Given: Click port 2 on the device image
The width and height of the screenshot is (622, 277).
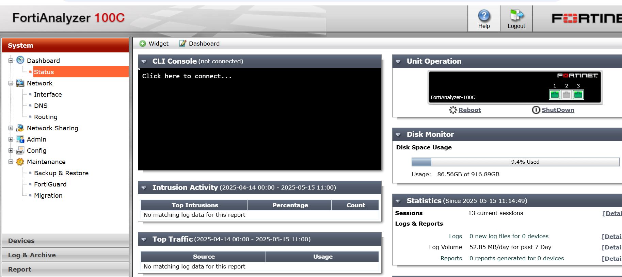Looking at the screenshot, I should [567, 95].
